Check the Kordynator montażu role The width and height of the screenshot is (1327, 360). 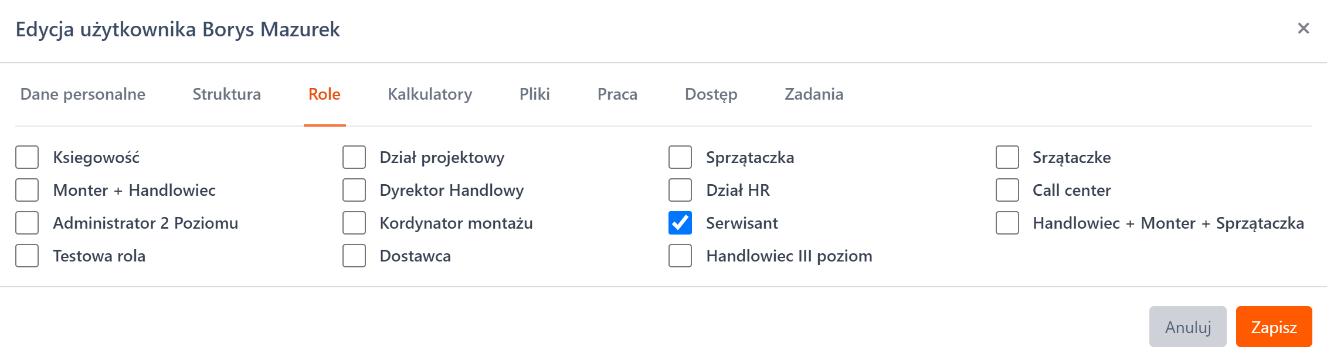(354, 223)
